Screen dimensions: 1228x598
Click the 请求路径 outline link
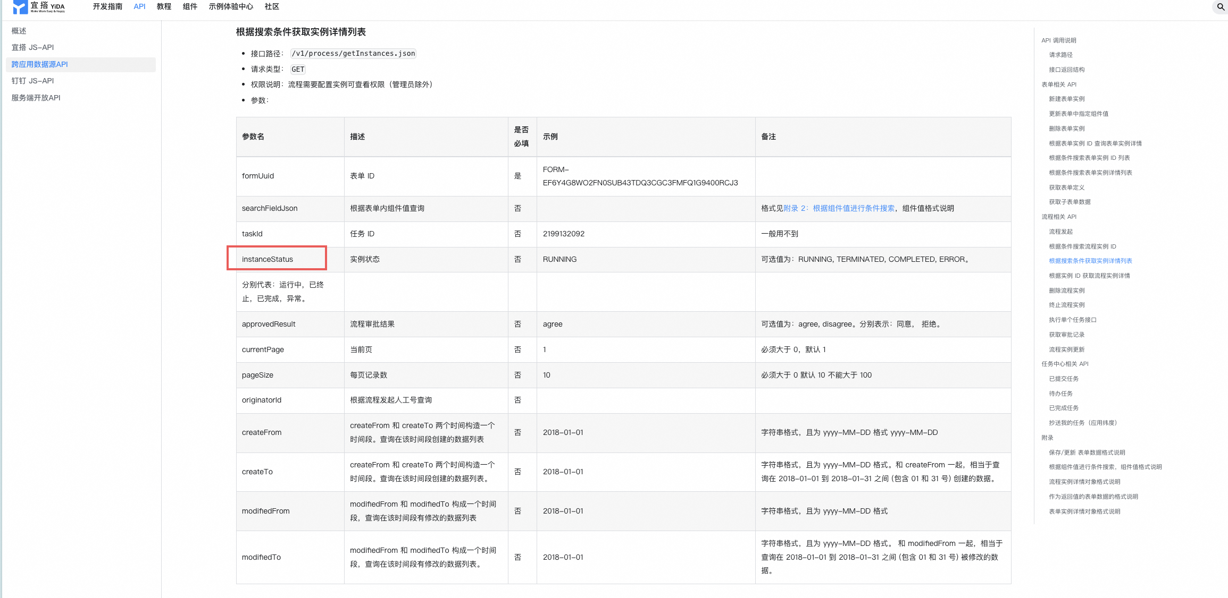point(1060,55)
